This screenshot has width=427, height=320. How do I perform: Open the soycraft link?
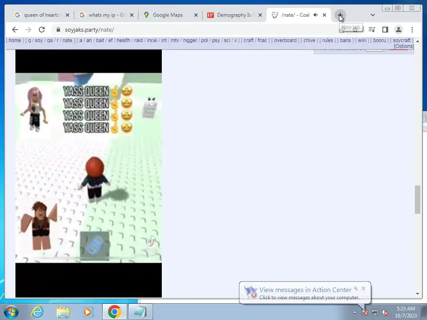point(402,40)
